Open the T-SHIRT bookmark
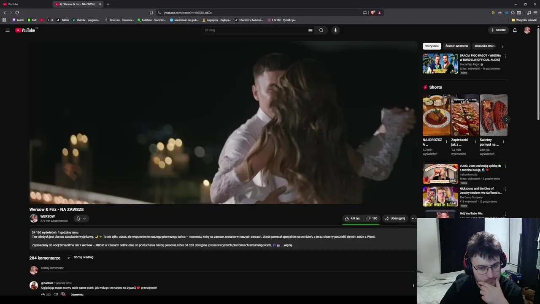Image resolution: width=540 pixels, height=304 pixels. pyautogui.click(x=282, y=20)
